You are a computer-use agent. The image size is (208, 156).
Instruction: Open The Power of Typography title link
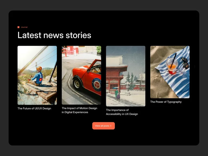(166, 102)
